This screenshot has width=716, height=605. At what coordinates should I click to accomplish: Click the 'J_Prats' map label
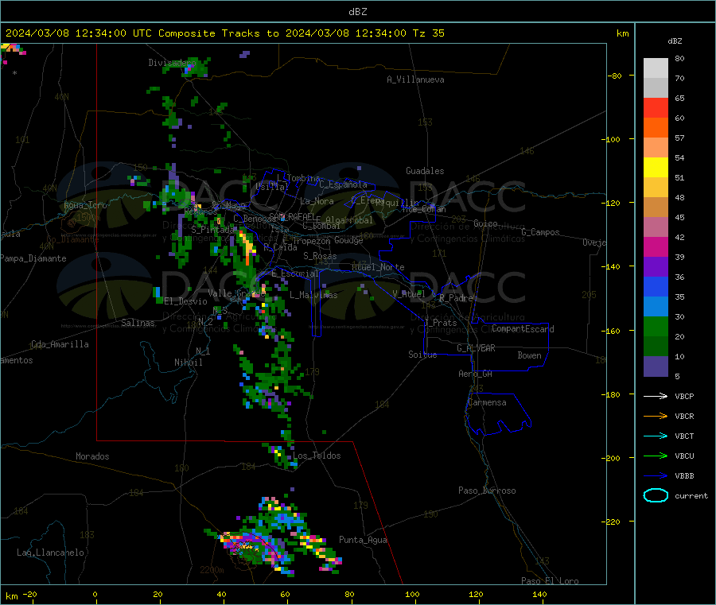click(441, 323)
